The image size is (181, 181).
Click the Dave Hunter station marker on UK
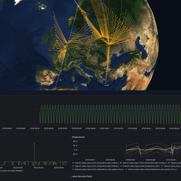click(55, 45)
